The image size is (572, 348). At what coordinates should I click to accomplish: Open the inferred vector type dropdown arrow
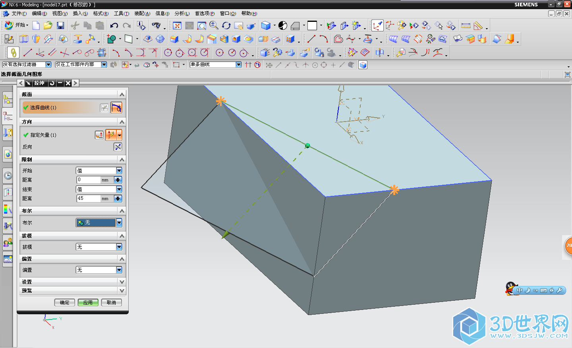point(120,135)
